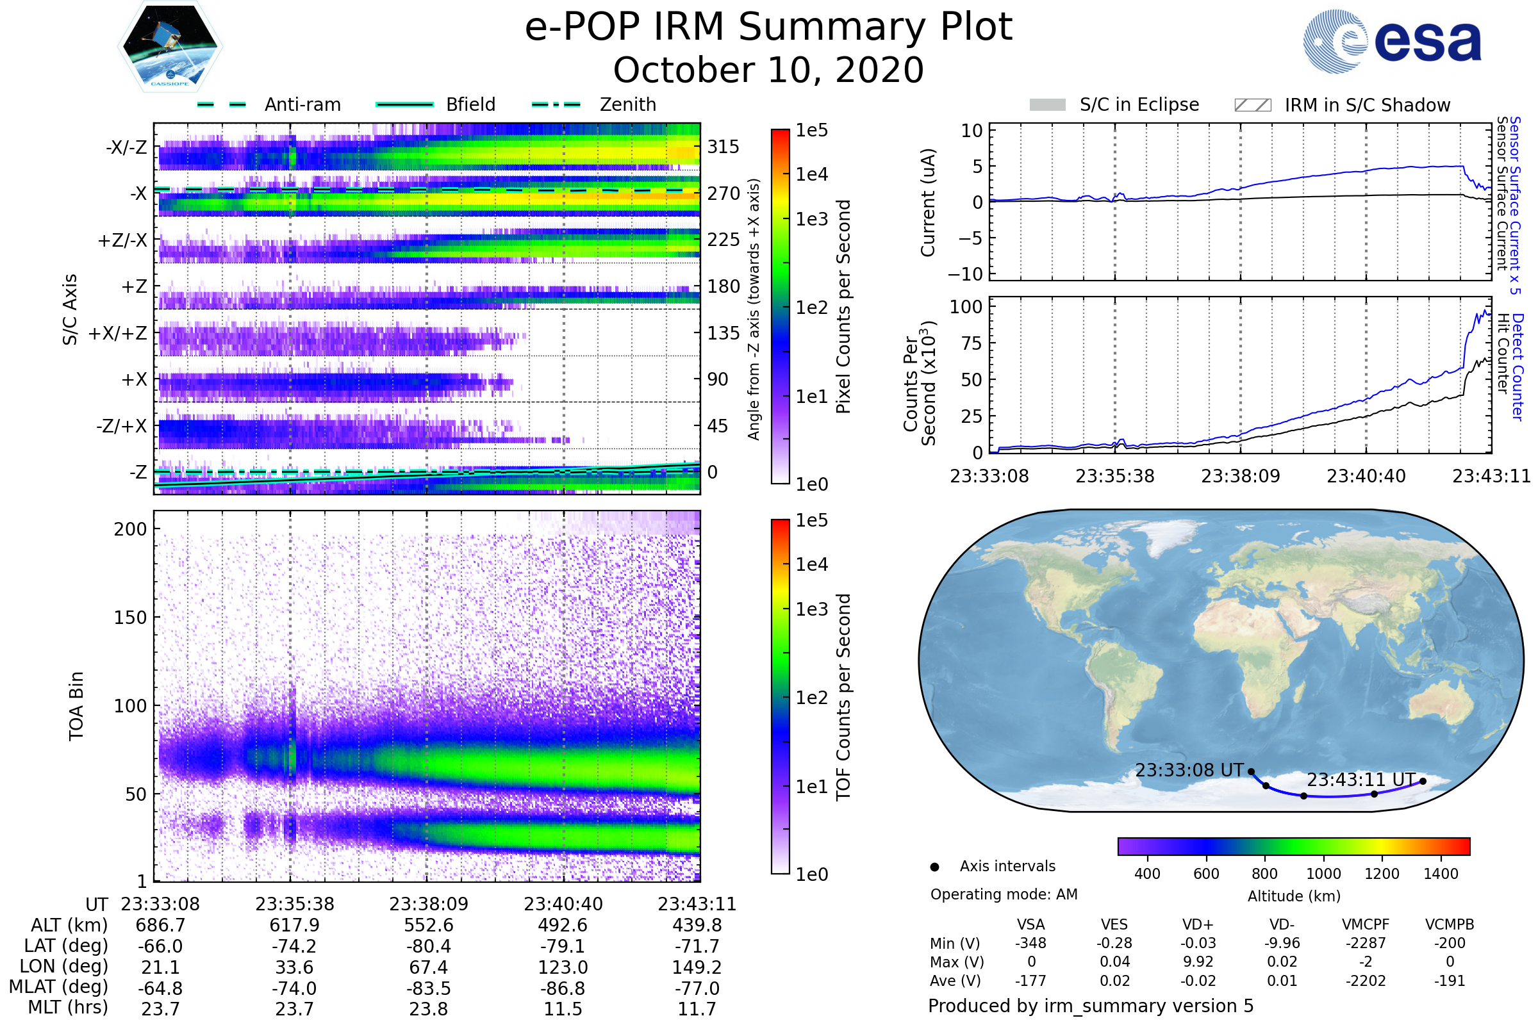Click the ESA logo

click(1392, 41)
